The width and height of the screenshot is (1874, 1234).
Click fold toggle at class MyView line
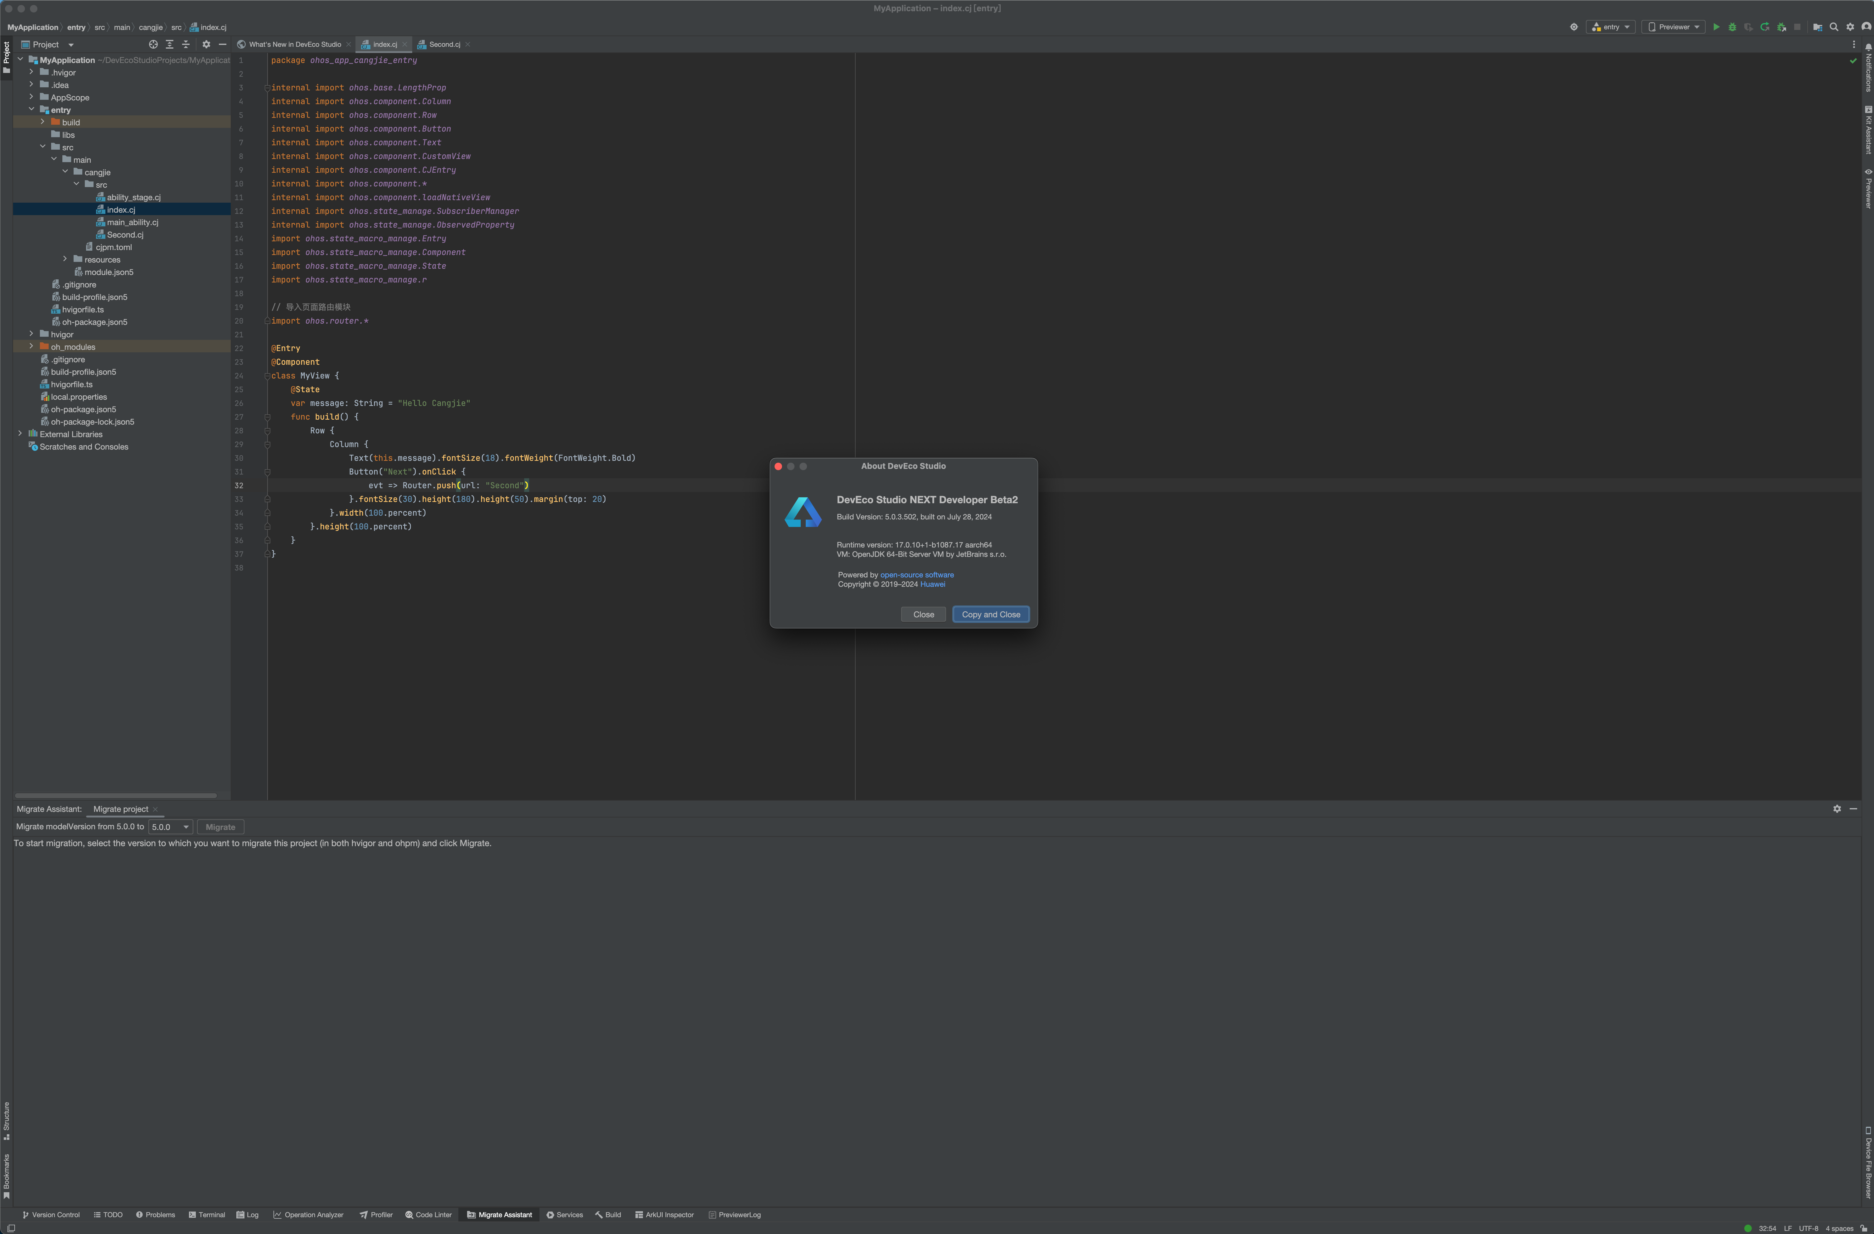pyautogui.click(x=268, y=376)
